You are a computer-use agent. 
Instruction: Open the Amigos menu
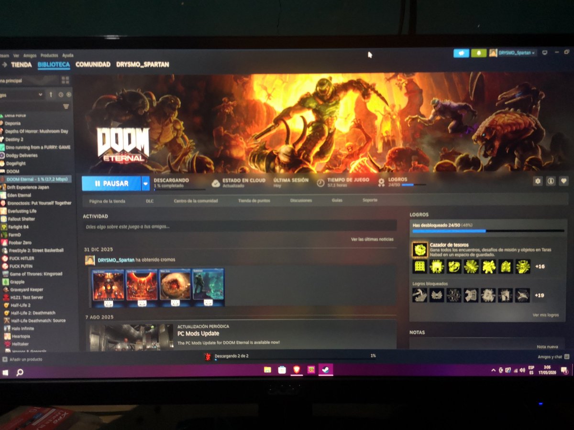[30, 55]
